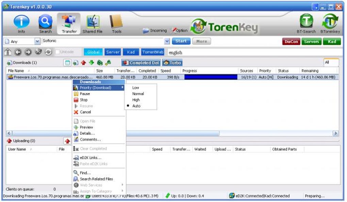Set download priority to Normal
Screen dimensions: 347x202
click(141, 94)
